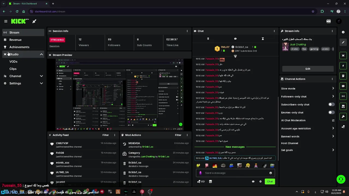
Task: Click the chat bubble icon in right toolbar
Action: coord(343,86)
